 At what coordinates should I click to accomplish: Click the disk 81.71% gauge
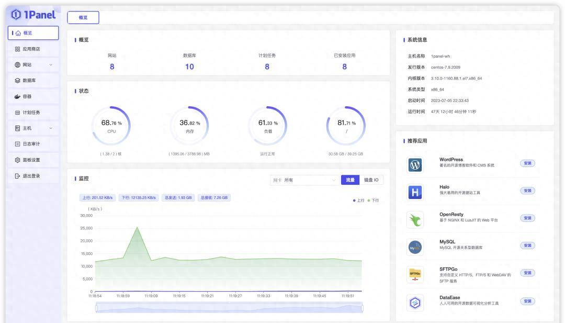(346, 126)
